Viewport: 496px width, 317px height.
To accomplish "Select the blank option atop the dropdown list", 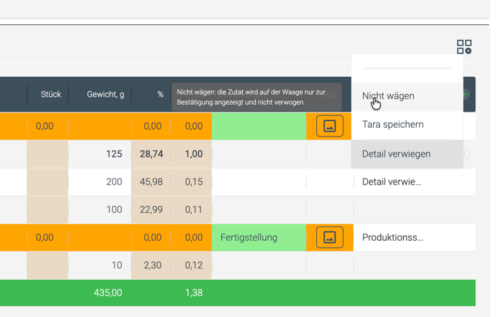I will [x=407, y=69].
